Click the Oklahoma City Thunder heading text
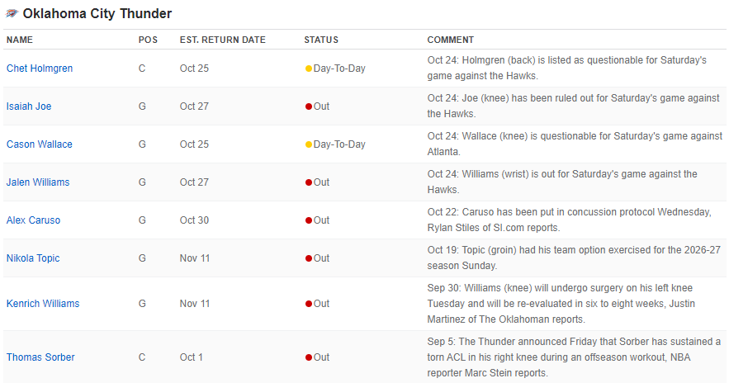This screenshot has height=383, width=729. tap(97, 14)
